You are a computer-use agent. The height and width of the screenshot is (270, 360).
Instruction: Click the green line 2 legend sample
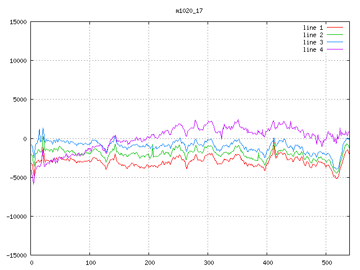(335, 35)
